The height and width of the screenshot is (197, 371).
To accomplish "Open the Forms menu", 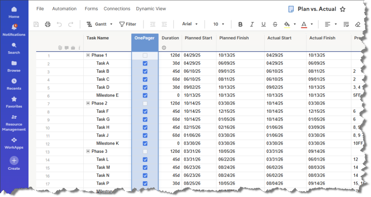I will pos(92,9).
